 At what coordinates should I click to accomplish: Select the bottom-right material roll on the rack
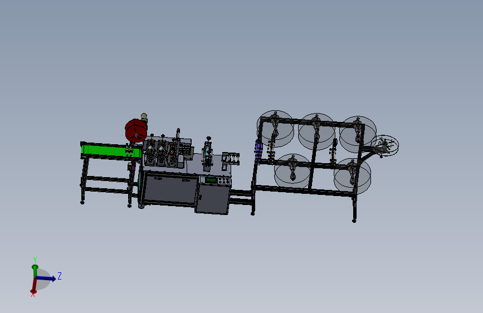[x=353, y=176]
